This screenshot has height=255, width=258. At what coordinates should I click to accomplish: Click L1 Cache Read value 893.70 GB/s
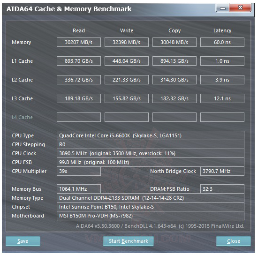tap(79, 61)
